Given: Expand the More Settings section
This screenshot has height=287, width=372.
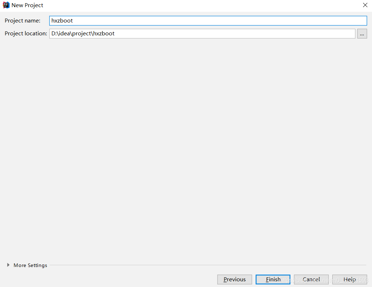Looking at the screenshot, I should [x=8, y=265].
